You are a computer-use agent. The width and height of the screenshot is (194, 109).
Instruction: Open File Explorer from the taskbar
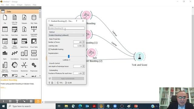pos(66,106)
